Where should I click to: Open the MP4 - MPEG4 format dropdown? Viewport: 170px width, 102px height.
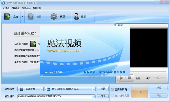pos(70,89)
